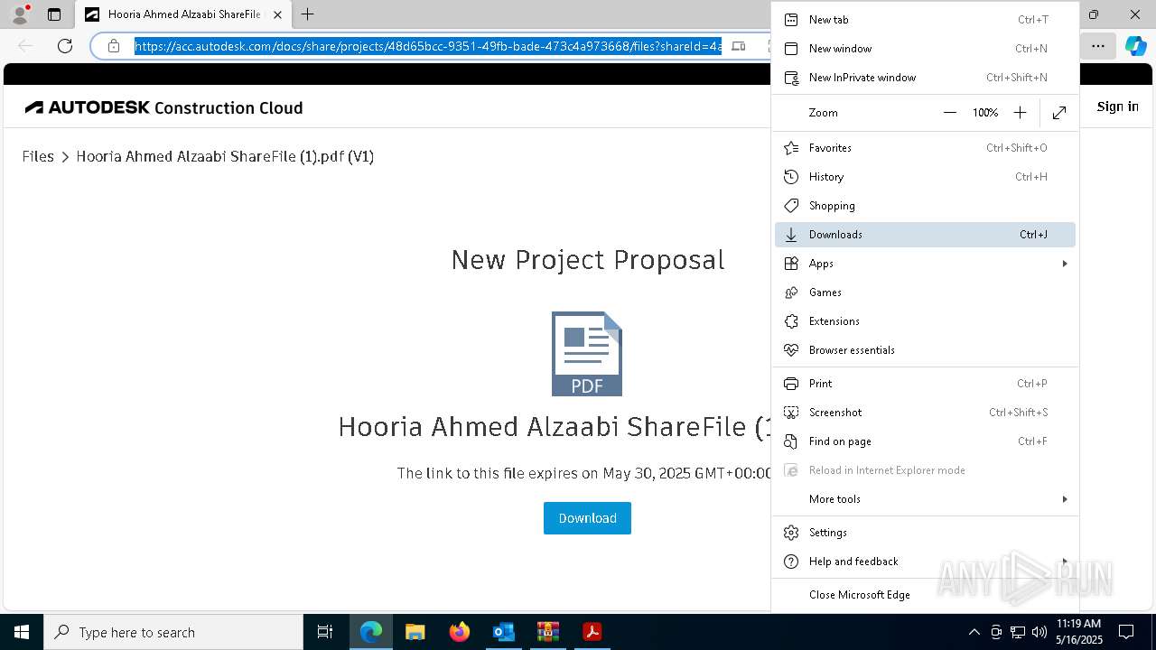Click Sign in on Autodesk page
This screenshot has height=650, width=1156.
click(x=1117, y=107)
